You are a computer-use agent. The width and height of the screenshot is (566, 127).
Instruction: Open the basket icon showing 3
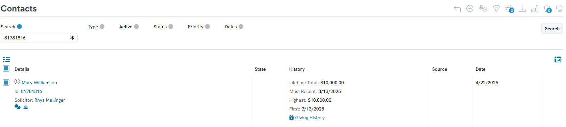(x=509, y=9)
